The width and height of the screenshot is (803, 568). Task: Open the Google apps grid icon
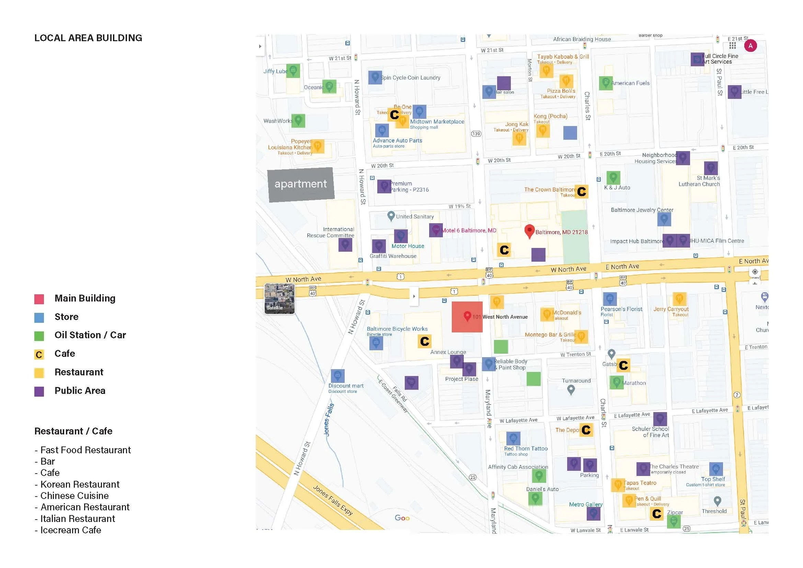(x=732, y=46)
